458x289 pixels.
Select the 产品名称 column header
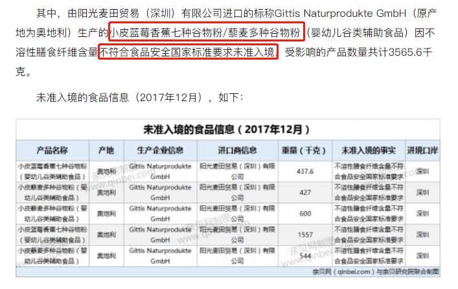(52, 150)
